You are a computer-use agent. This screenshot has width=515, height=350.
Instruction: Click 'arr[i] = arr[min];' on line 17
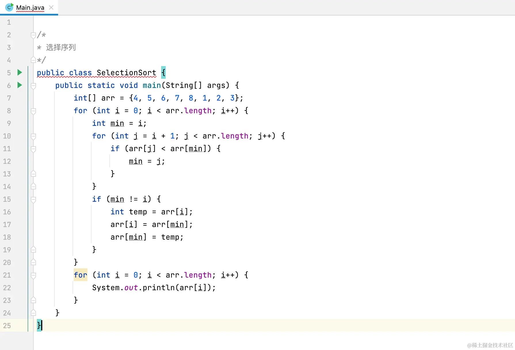[x=152, y=224]
